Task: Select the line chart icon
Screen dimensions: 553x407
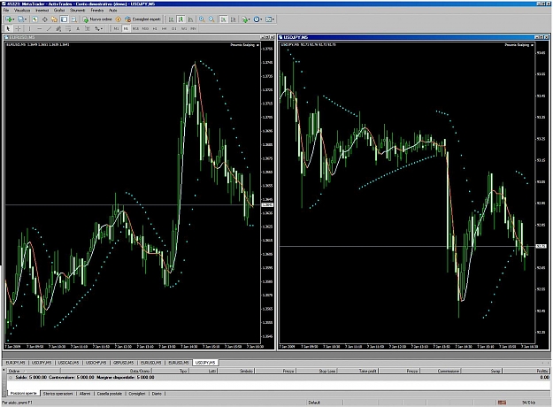Action: (x=190, y=19)
